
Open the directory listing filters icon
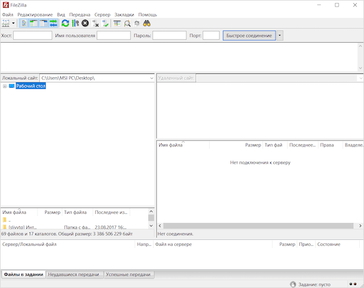[118, 23]
